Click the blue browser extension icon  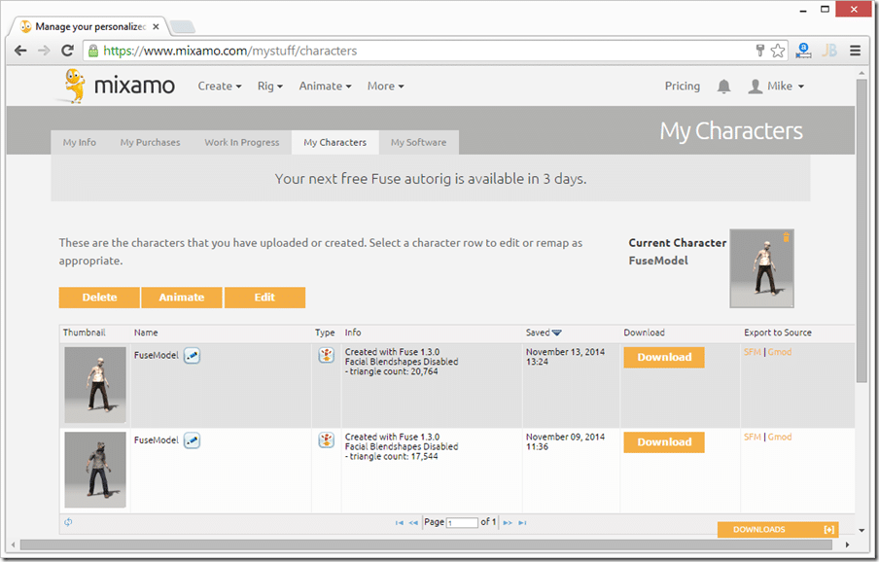(803, 51)
